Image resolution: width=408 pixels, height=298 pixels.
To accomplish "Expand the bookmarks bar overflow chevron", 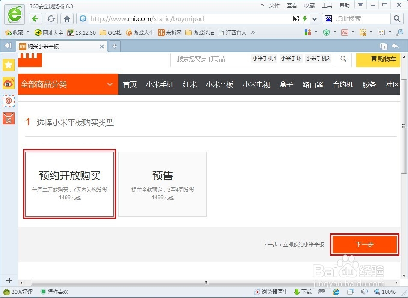I will click(x=253, y=32).
